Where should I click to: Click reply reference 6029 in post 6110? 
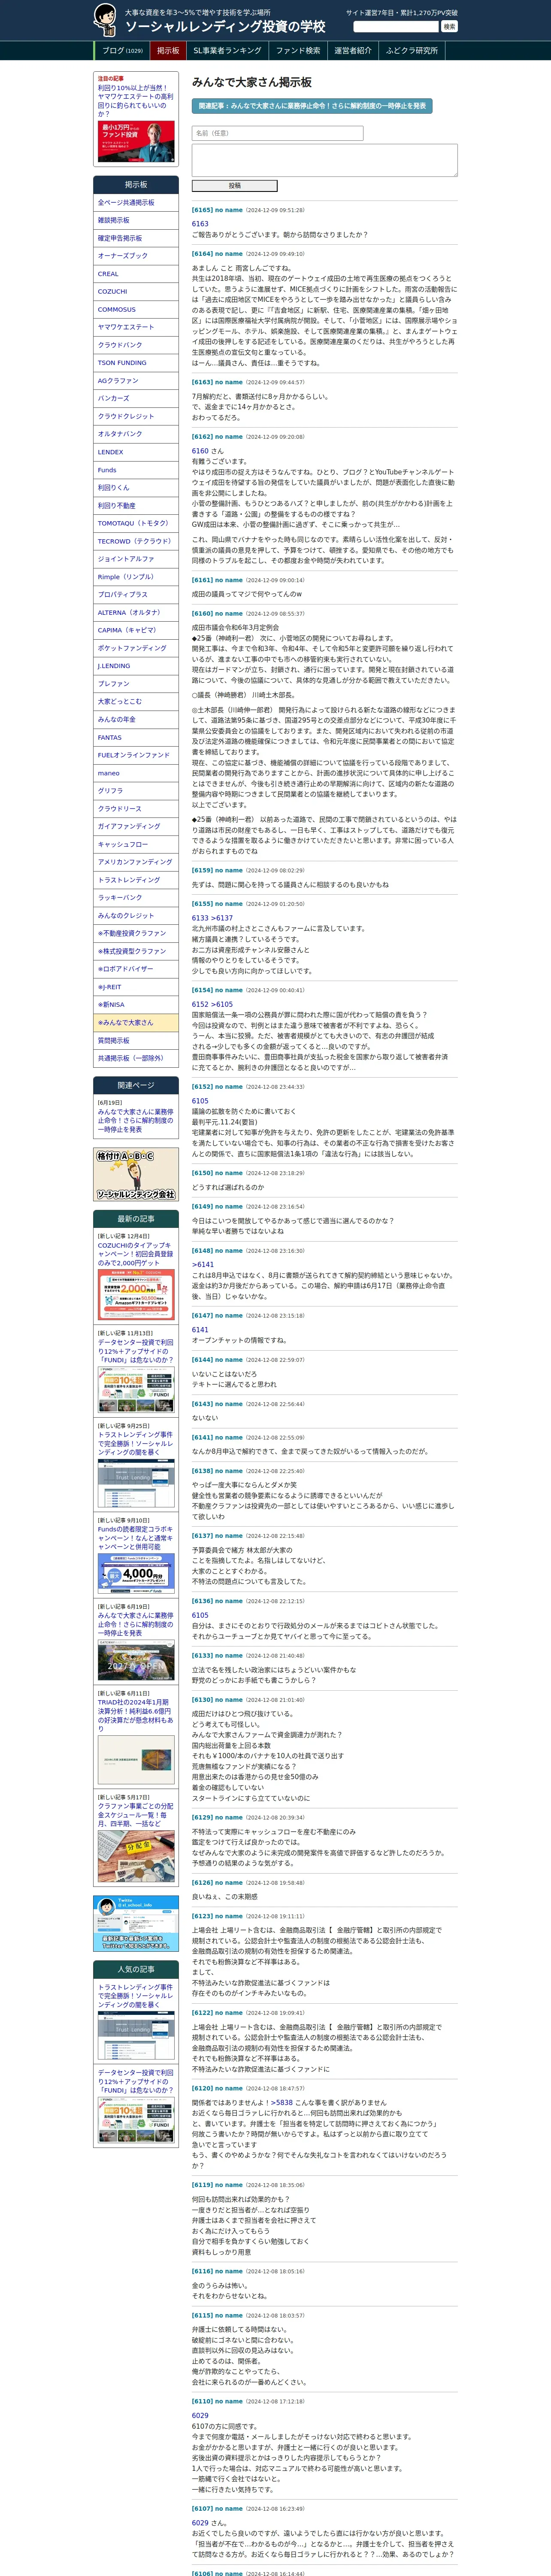click(200, 2416)
